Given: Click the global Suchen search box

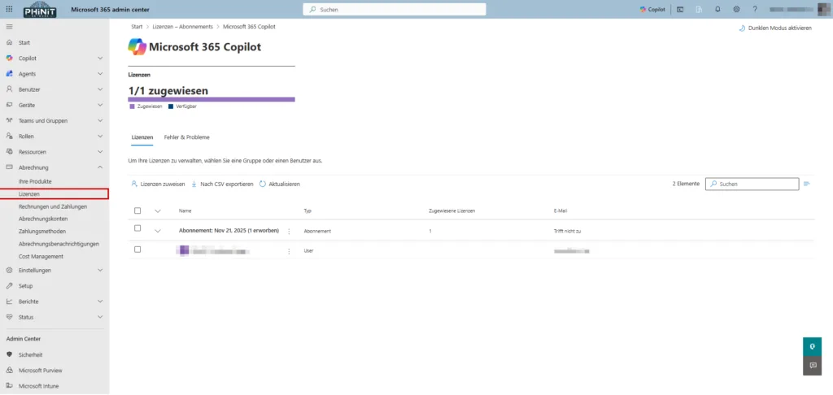Looking at the screenshot, I should [x=395, y=10].
